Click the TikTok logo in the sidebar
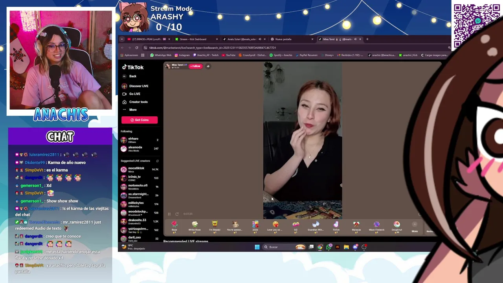The image size is (503, 283). point(133,67)
